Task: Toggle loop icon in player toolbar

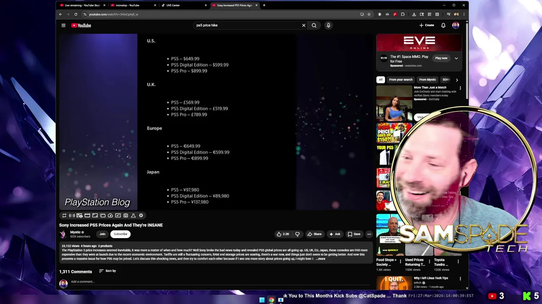Action: click(x=64, y=215)
